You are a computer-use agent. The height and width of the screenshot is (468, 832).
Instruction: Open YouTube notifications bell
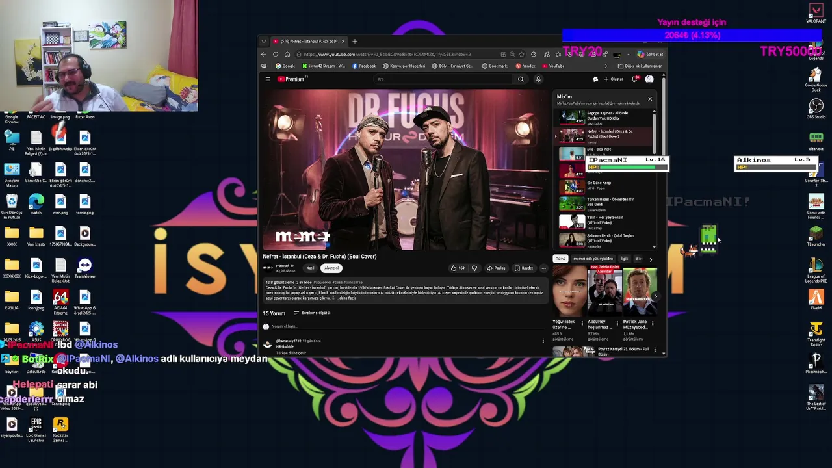pyautogui.click(x=634, y=79)
